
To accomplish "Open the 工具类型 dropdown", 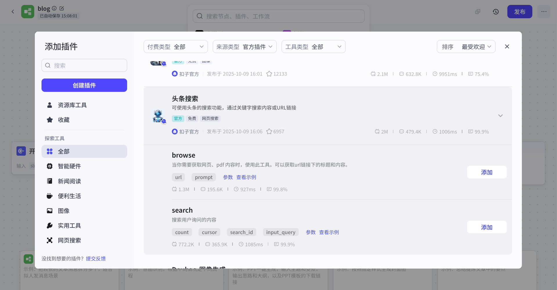I will [313, 47].
